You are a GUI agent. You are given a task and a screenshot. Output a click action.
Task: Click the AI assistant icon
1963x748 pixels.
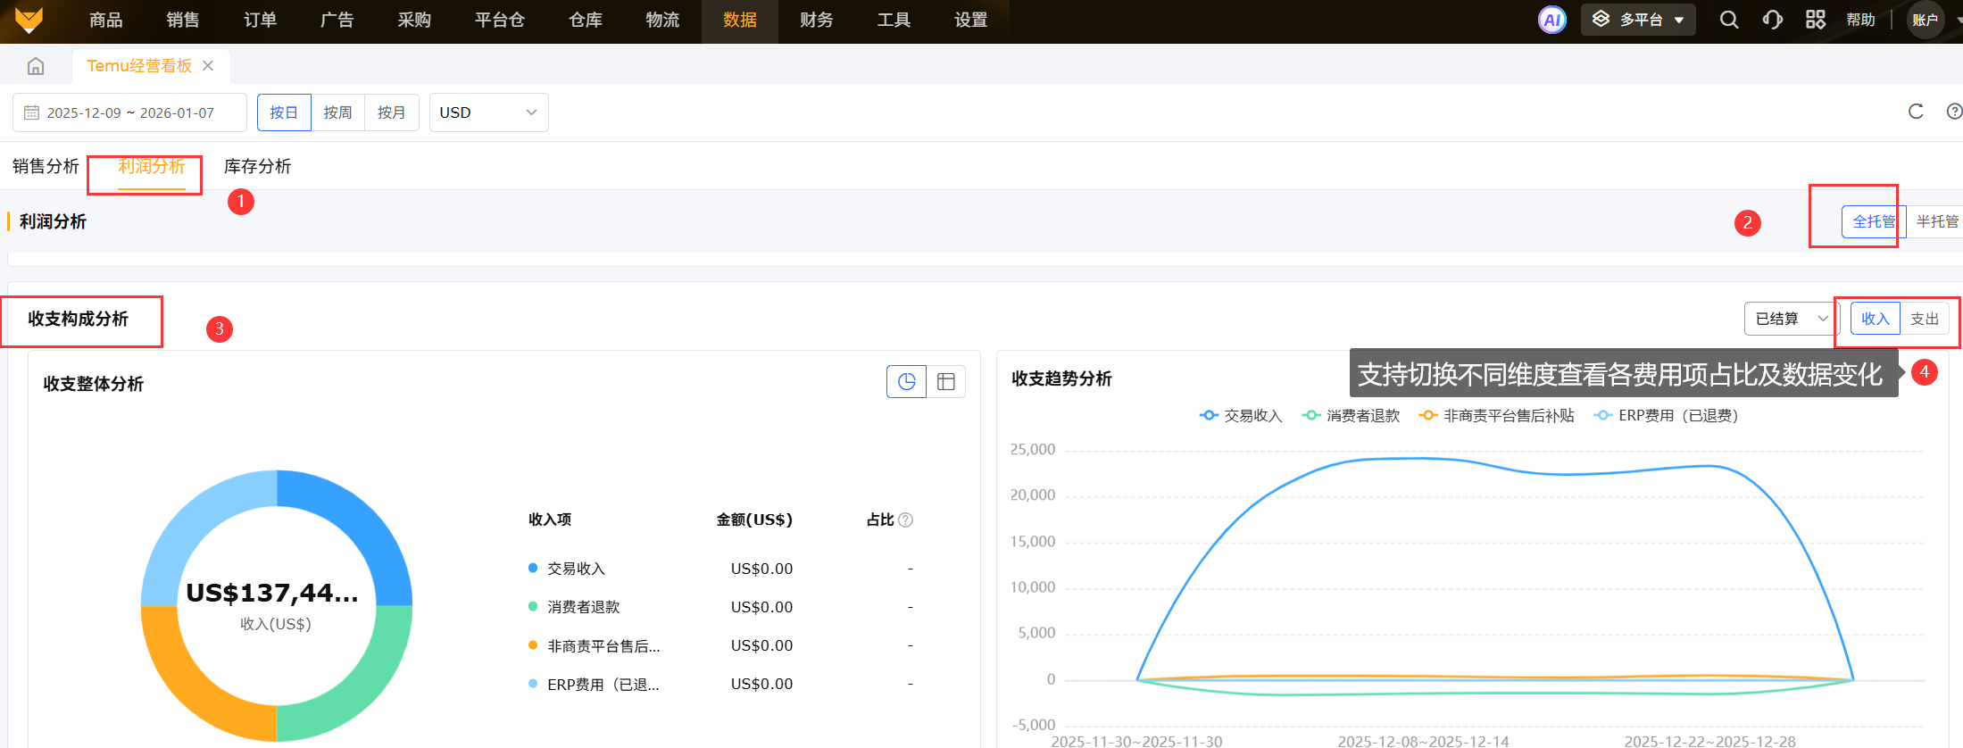[x=1551, y=20]
